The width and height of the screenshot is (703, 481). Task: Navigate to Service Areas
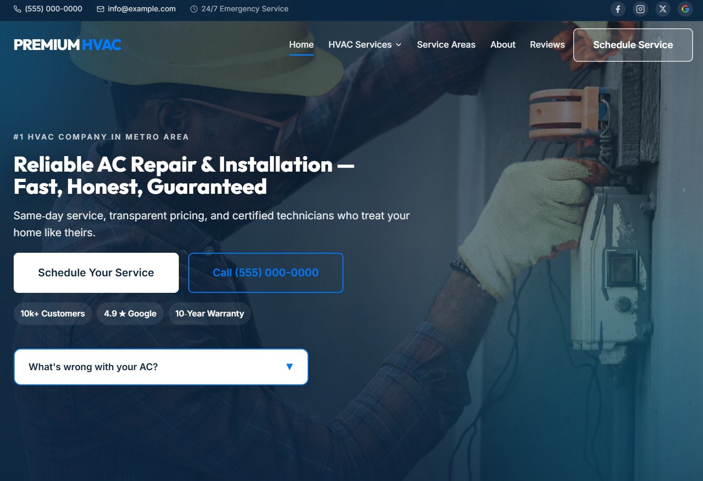446,45
